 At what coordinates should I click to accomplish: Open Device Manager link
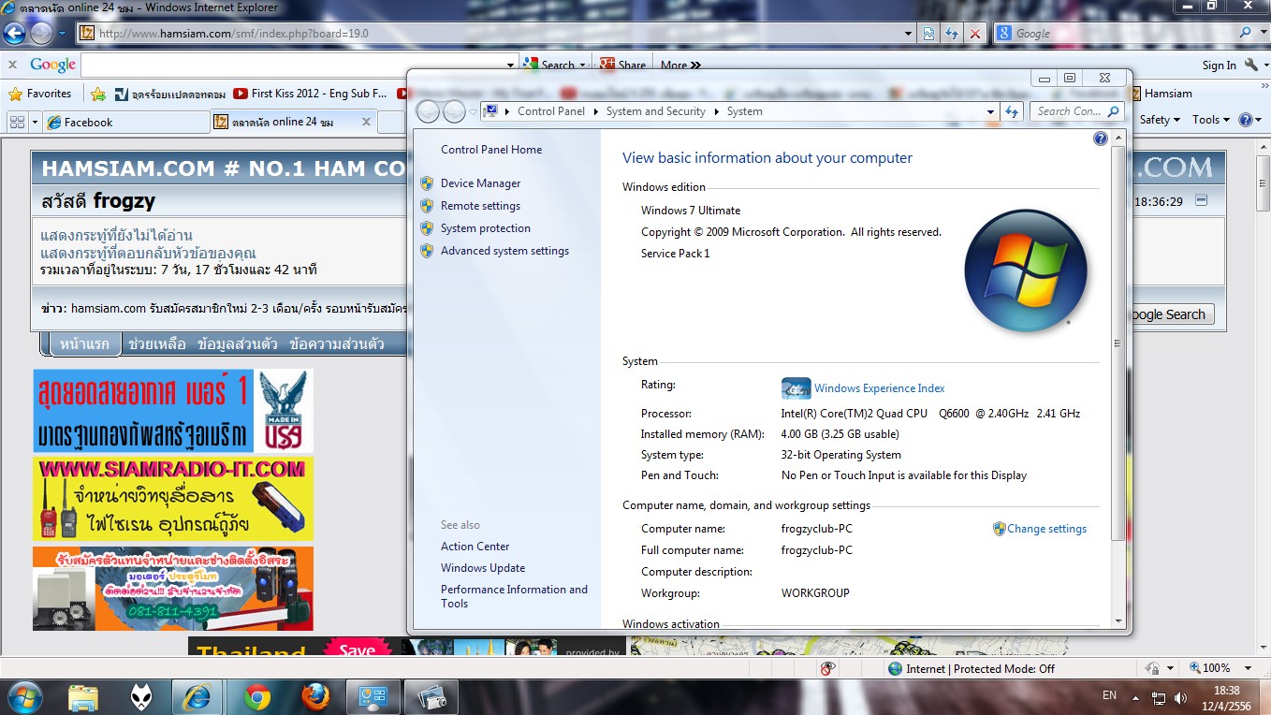coord(480,183)
